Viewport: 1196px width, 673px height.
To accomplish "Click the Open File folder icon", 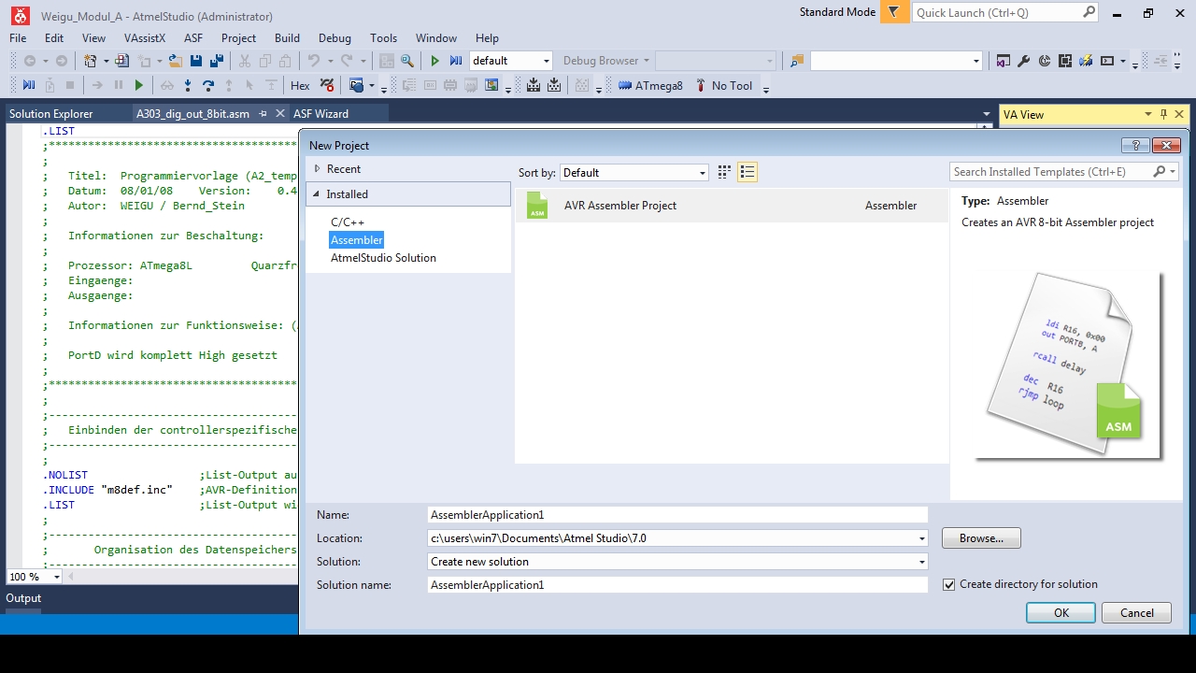I will click(x=175, y=61).
